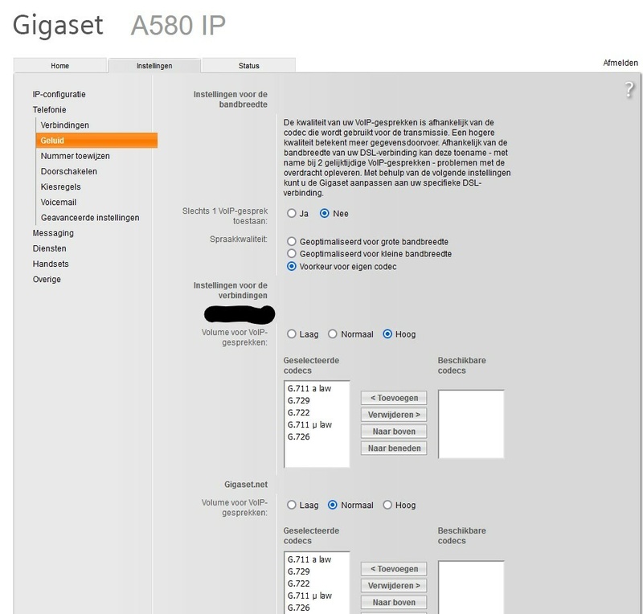Select G.726 in Gigaset.net codecs
Viewport: 643px width, 614px height.
click(298, 608)
